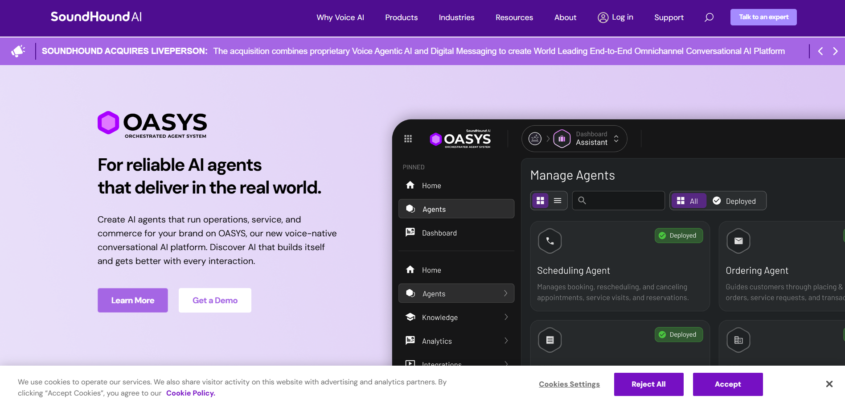Click the bell hexagon icon in the dashboard breadcrumb
Screen dimensions: 845x404
(x=535, y=139)
